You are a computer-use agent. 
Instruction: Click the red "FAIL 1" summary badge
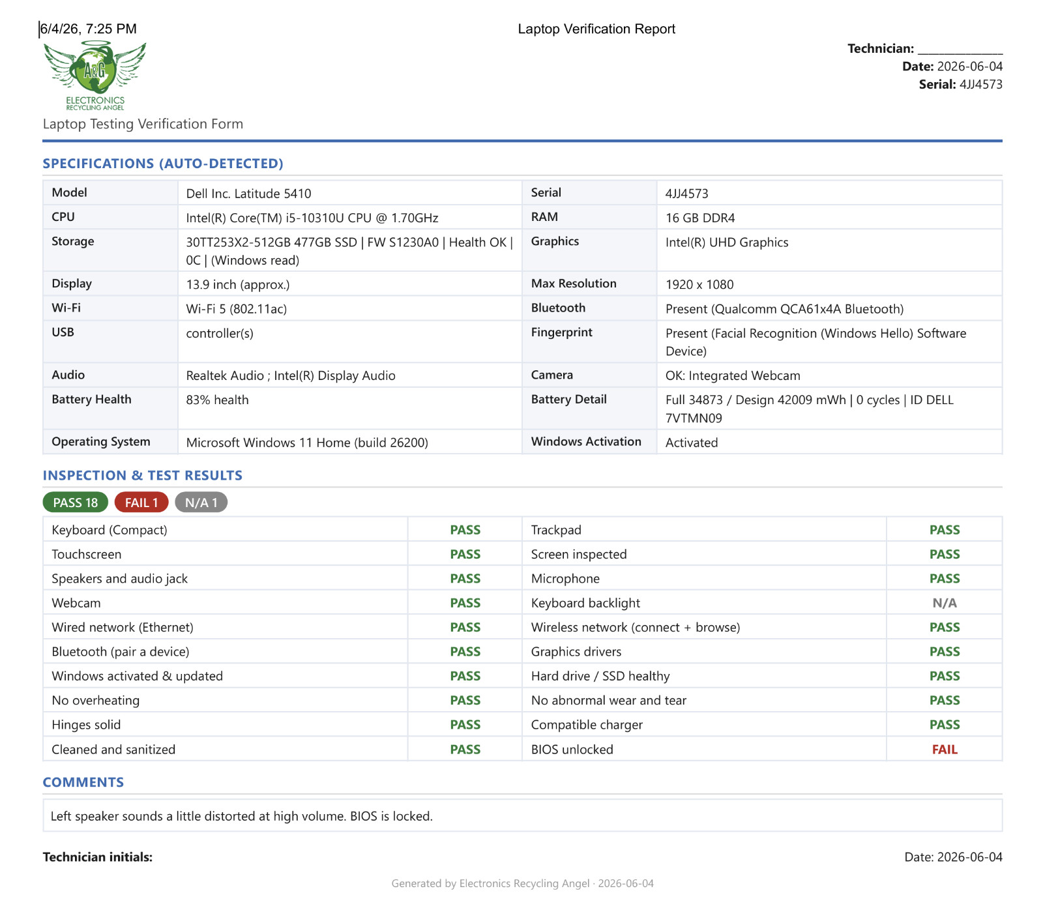tap(141, 503)
